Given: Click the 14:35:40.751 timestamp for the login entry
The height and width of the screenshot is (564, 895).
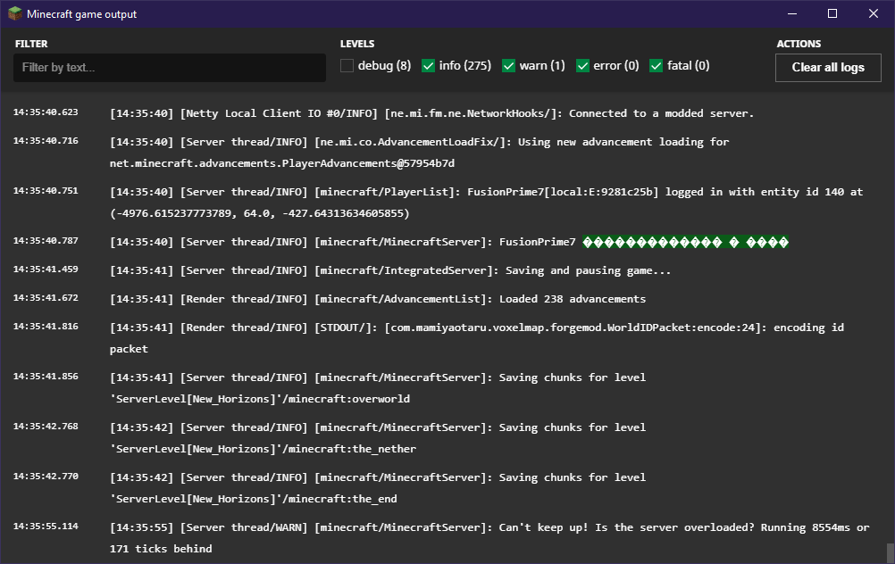Looking at the screenshot, I should point(46,191).
